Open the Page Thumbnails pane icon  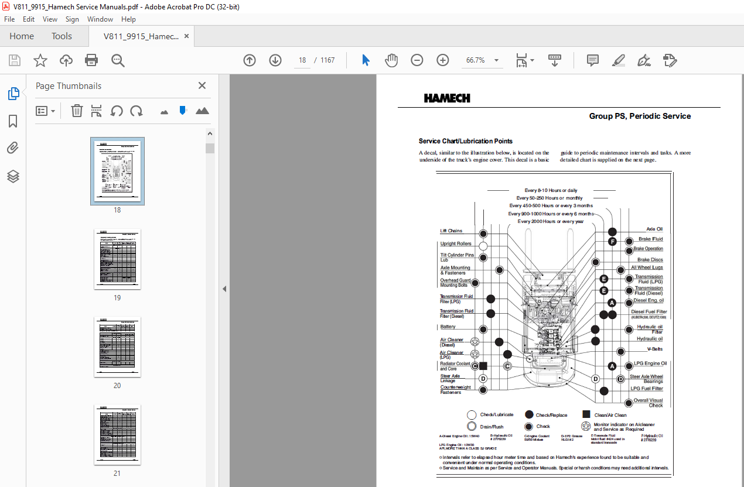click(13, 94)
